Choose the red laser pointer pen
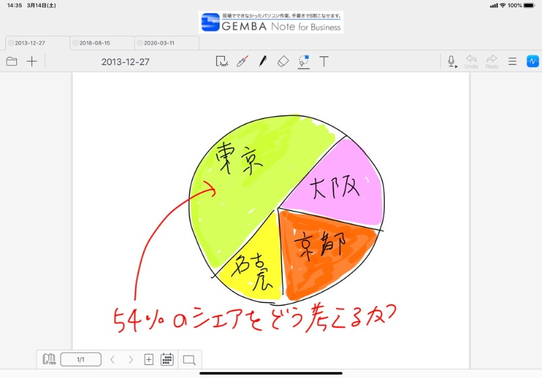Screen dimensions: 542x378 pos(241,62)
